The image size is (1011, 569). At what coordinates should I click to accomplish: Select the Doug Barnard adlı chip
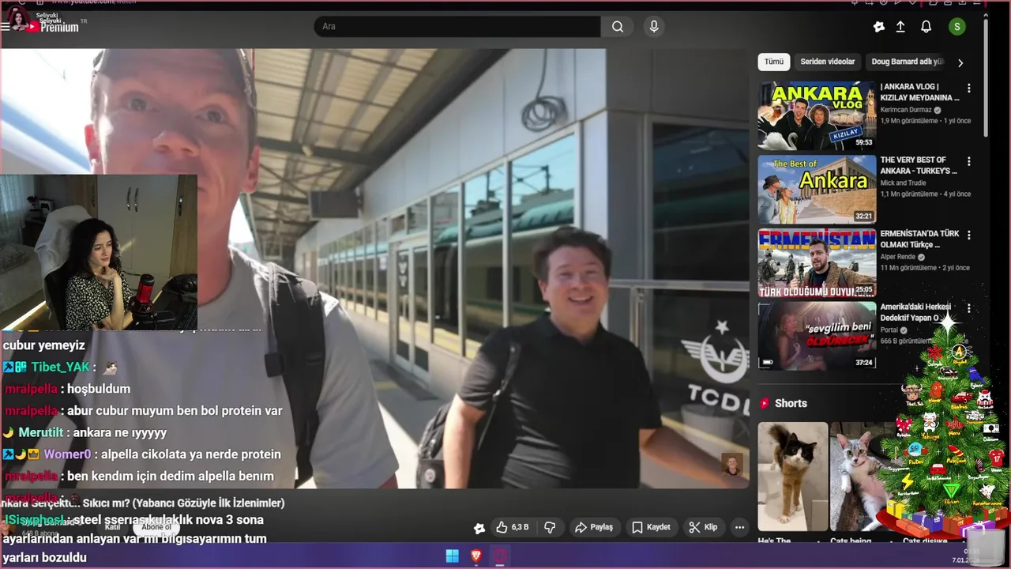tap(907, 62)
